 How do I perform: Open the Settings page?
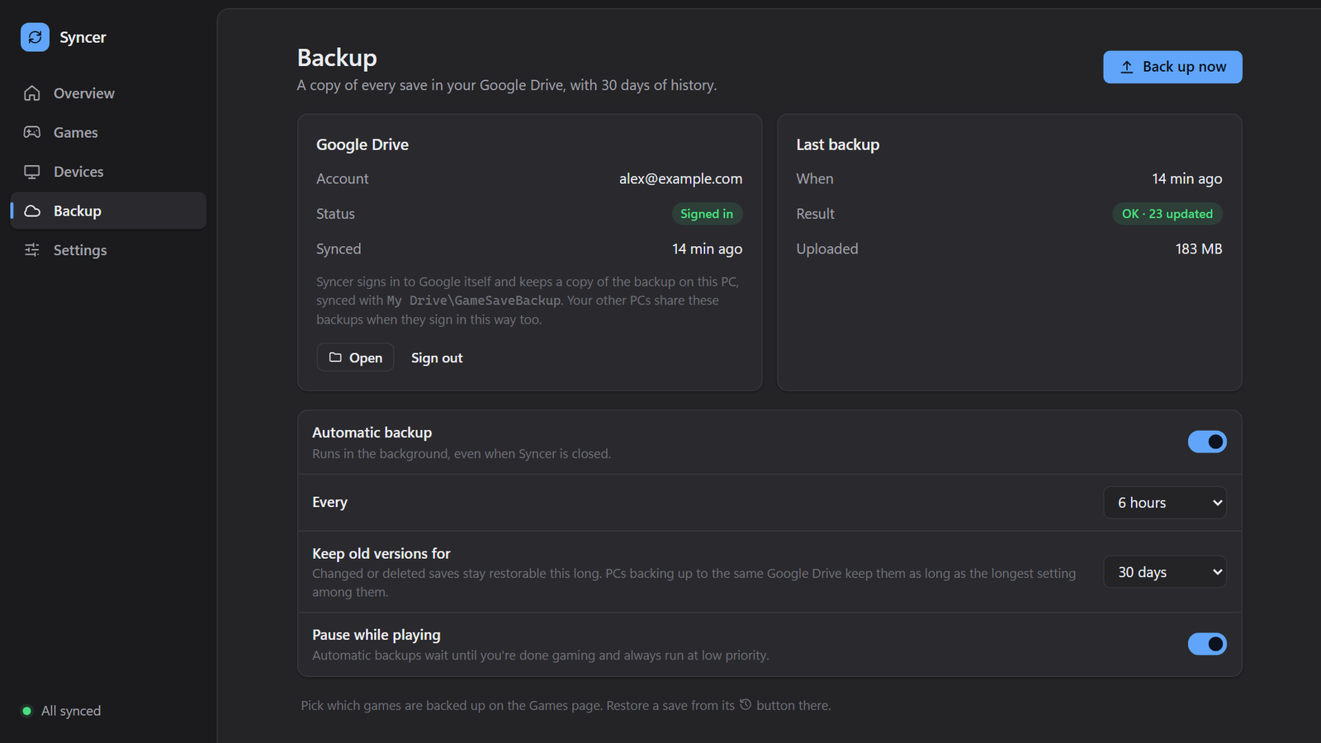(108, 250)
